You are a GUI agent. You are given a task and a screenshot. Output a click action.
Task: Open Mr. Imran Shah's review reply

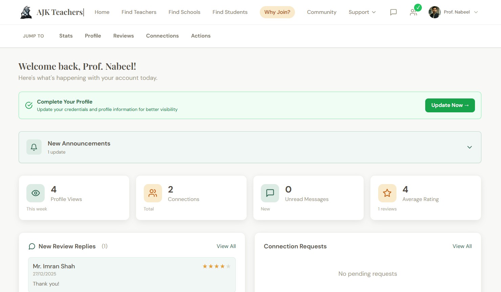point(132,274)
